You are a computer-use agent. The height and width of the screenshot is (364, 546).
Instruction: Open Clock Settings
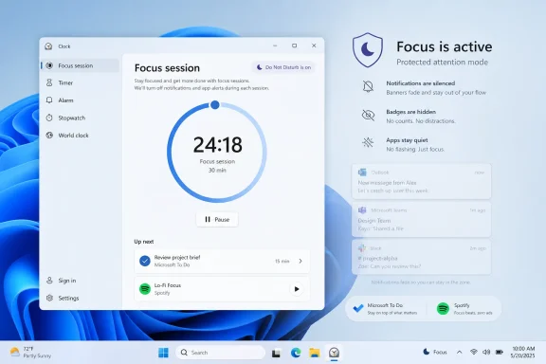[x=80, y=298]
